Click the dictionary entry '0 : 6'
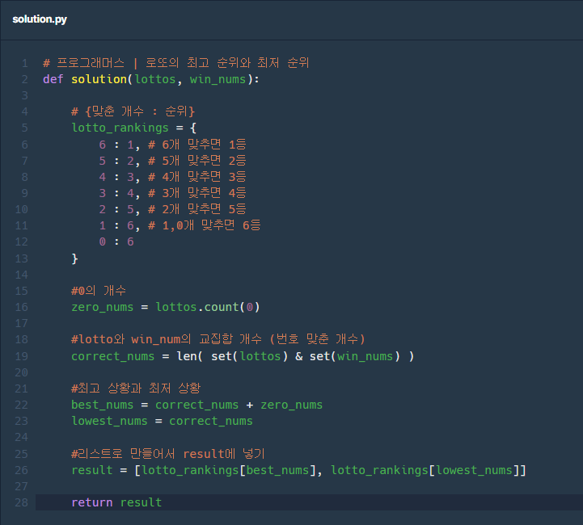This screenshot has width=583, height=525. click(x=116, y=241)
